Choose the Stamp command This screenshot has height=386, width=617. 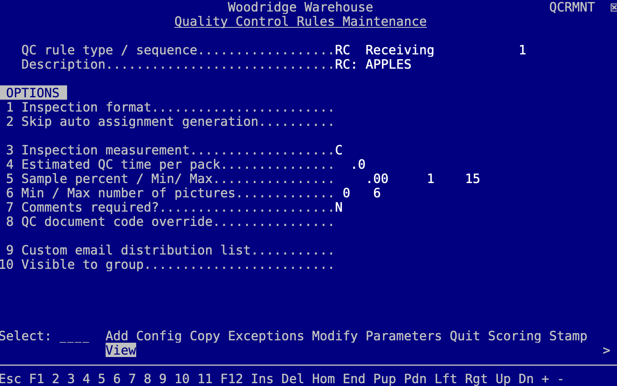pyautogui.click(x=568, y=336)
